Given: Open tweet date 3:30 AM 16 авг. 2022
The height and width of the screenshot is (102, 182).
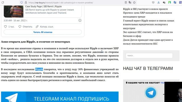Looking at the screenshot, I should (16, 20).
